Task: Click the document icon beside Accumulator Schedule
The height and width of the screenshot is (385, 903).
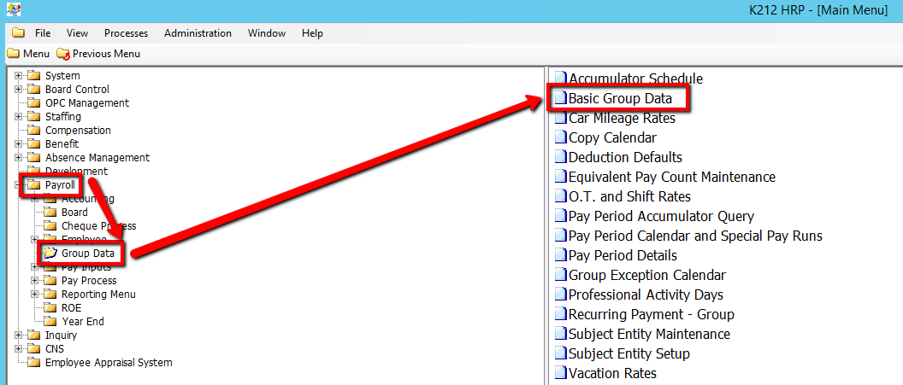Action: coord(560,79)
